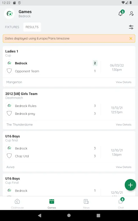View Details for the Ladies 1 Cup match
The height and width of the screenshot is (221, 138).
pos(124,82)
